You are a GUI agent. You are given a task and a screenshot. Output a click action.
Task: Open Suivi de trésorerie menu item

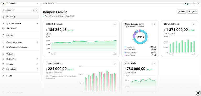pos(20,23)
